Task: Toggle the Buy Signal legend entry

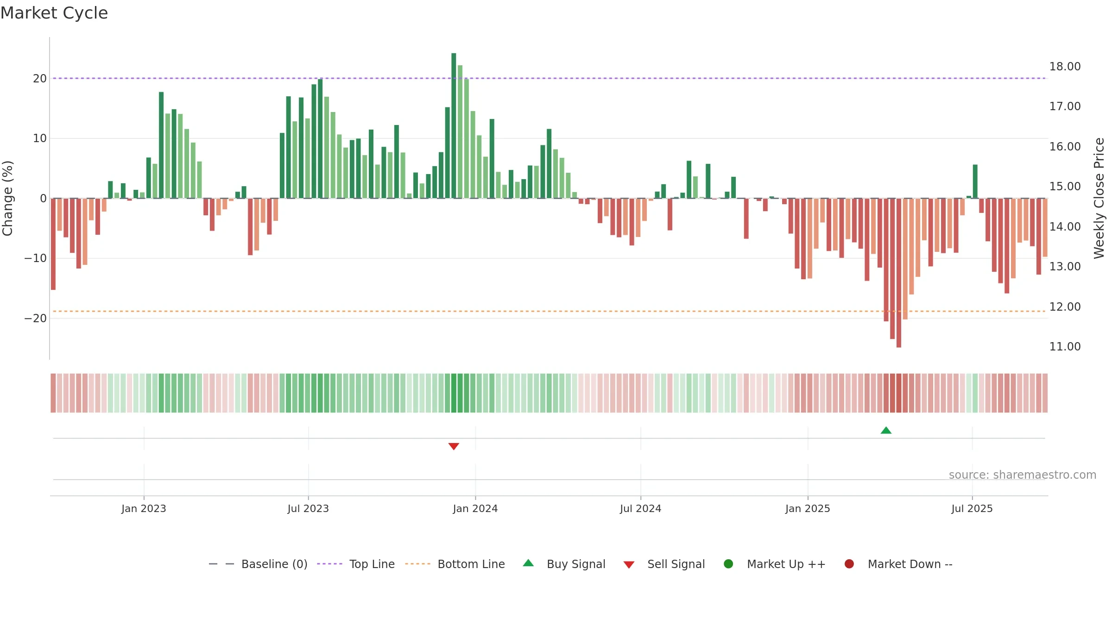Action: (564, 564)
